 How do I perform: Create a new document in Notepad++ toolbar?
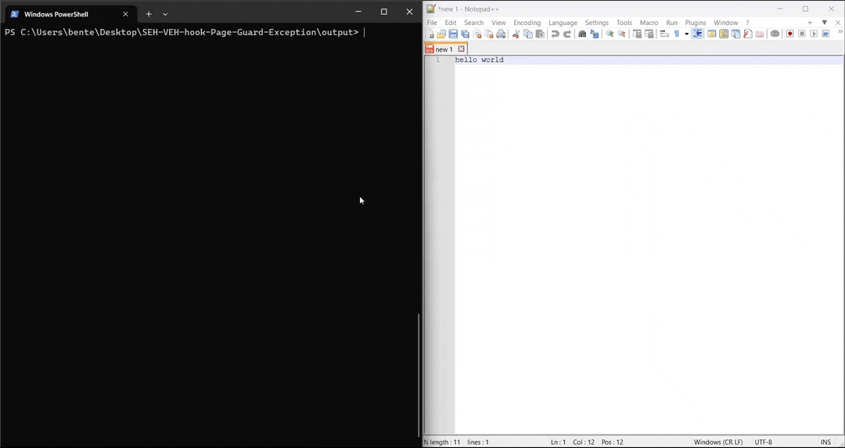click(x=430, y=34)
